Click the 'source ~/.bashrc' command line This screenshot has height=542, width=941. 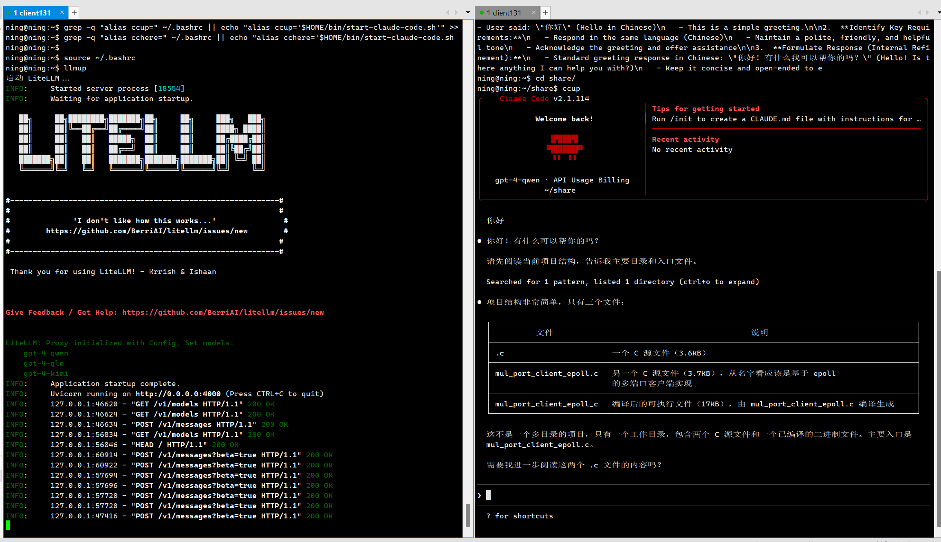tap(71, 58)
